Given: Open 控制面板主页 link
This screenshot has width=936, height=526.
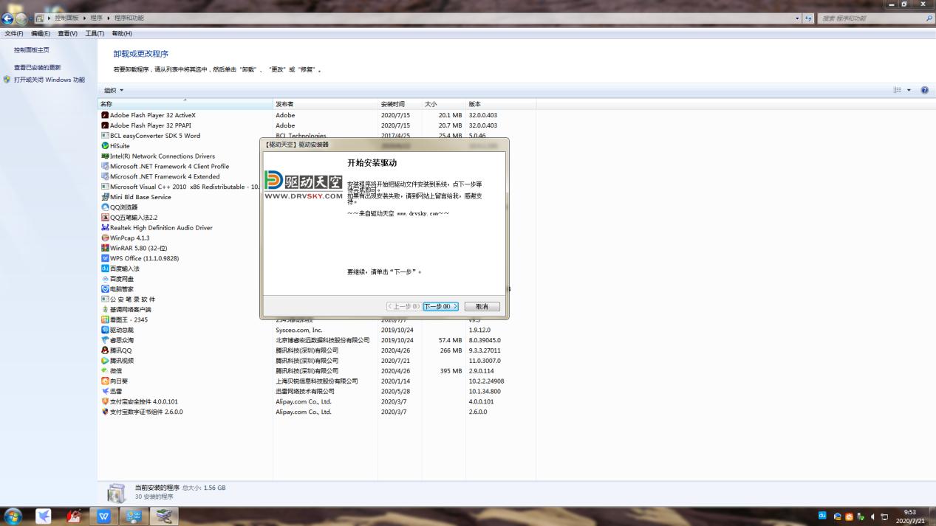Looking at the screenshot, I should 32,50.
